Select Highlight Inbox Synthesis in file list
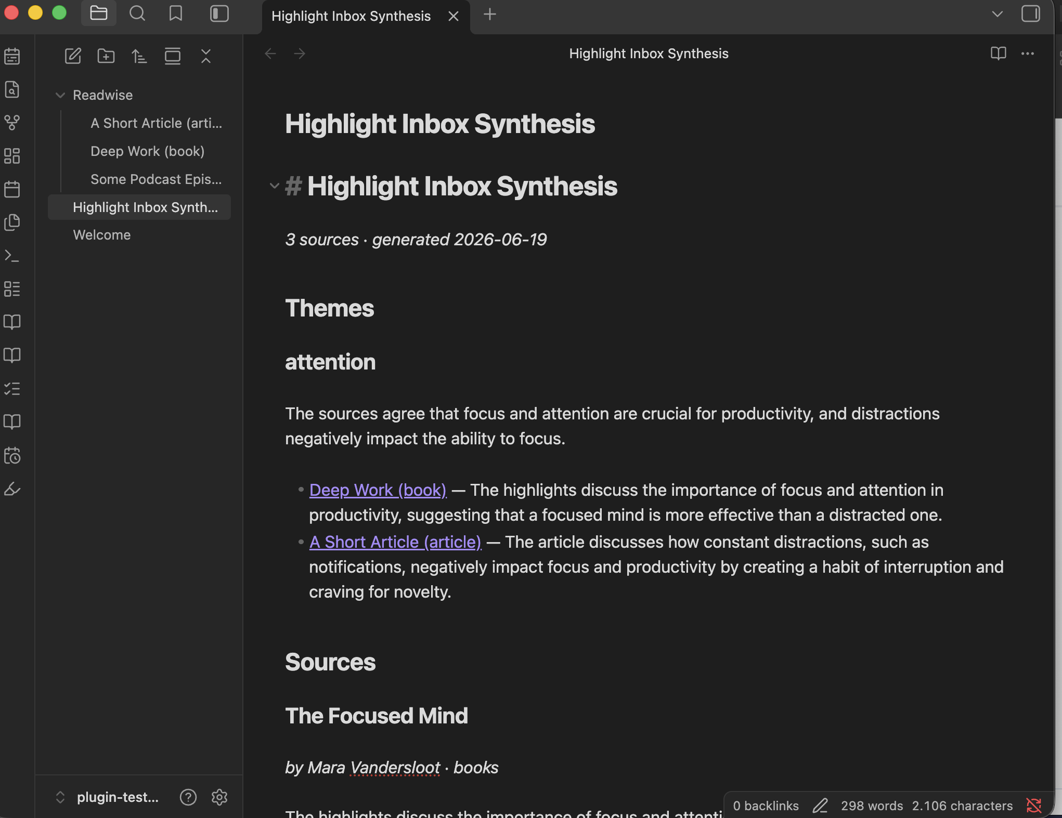 coord(139,207)
